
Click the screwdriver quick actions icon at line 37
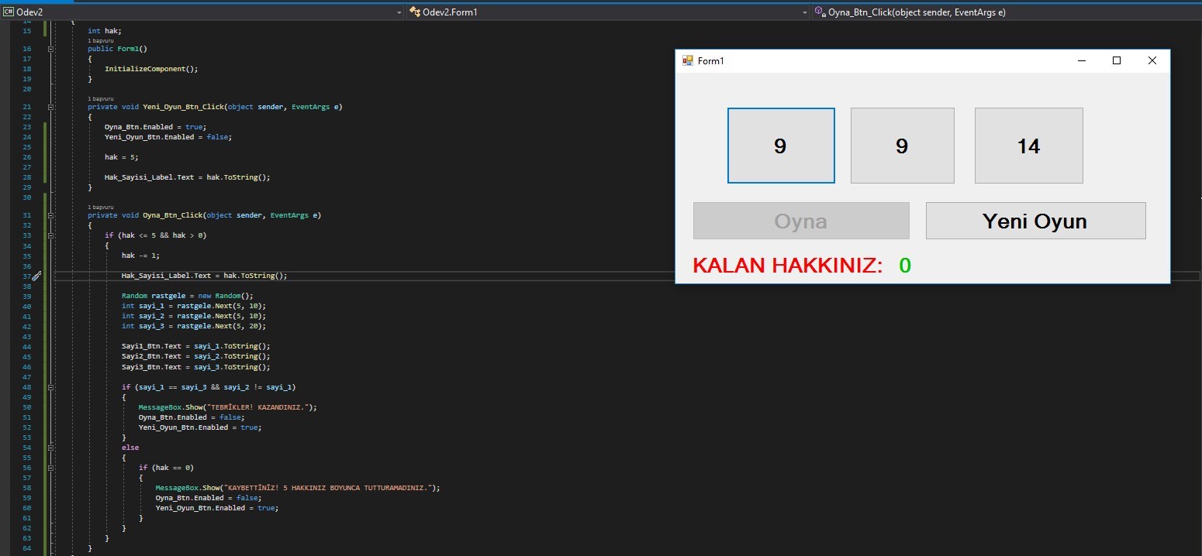coord(36,276)
